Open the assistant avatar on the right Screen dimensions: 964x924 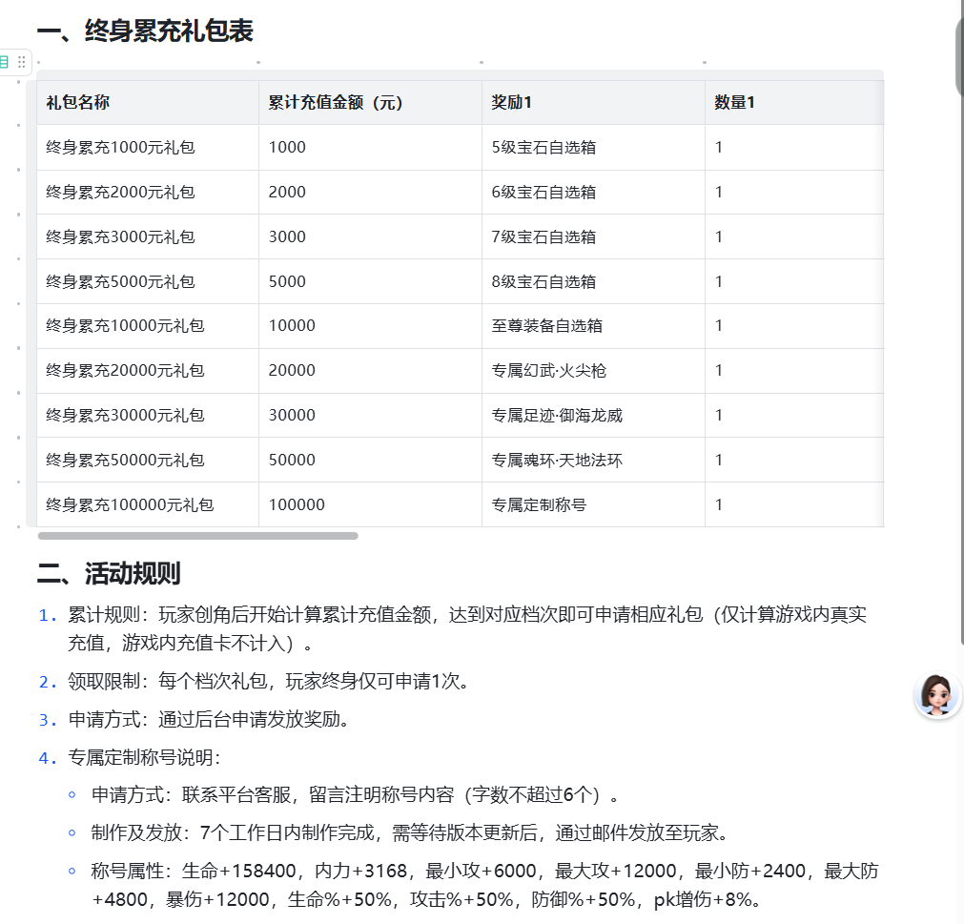coord(936,695)
